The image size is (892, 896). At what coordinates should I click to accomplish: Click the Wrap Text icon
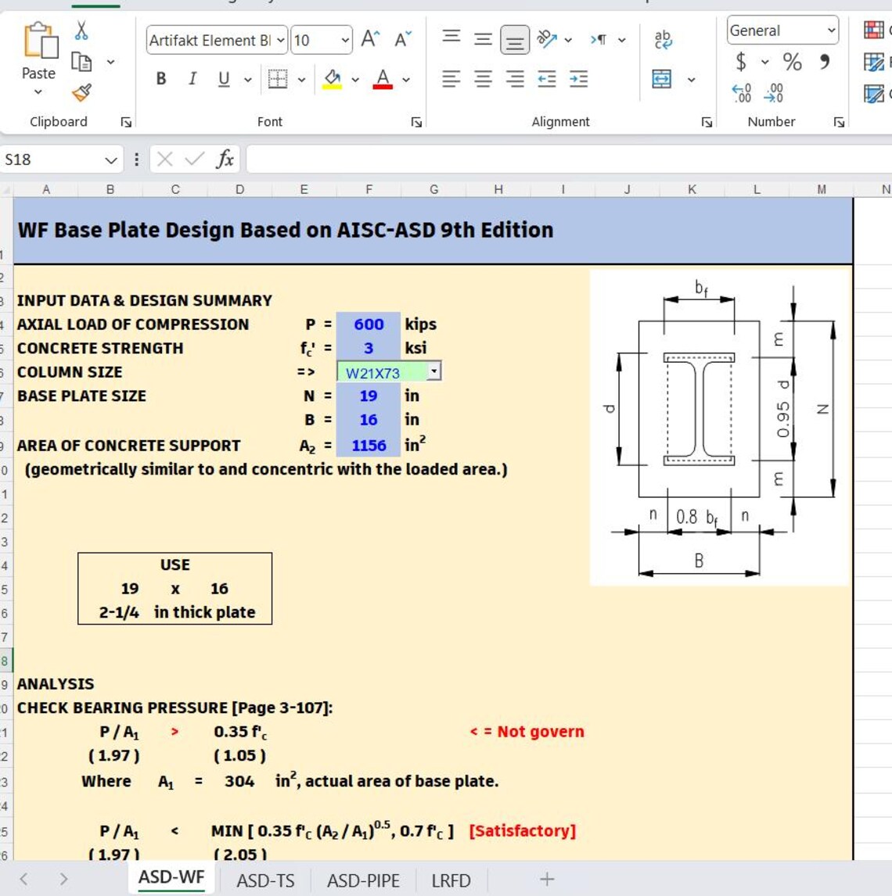pos(663,39)
